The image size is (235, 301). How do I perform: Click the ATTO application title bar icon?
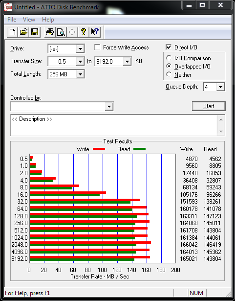coord(8,7)
